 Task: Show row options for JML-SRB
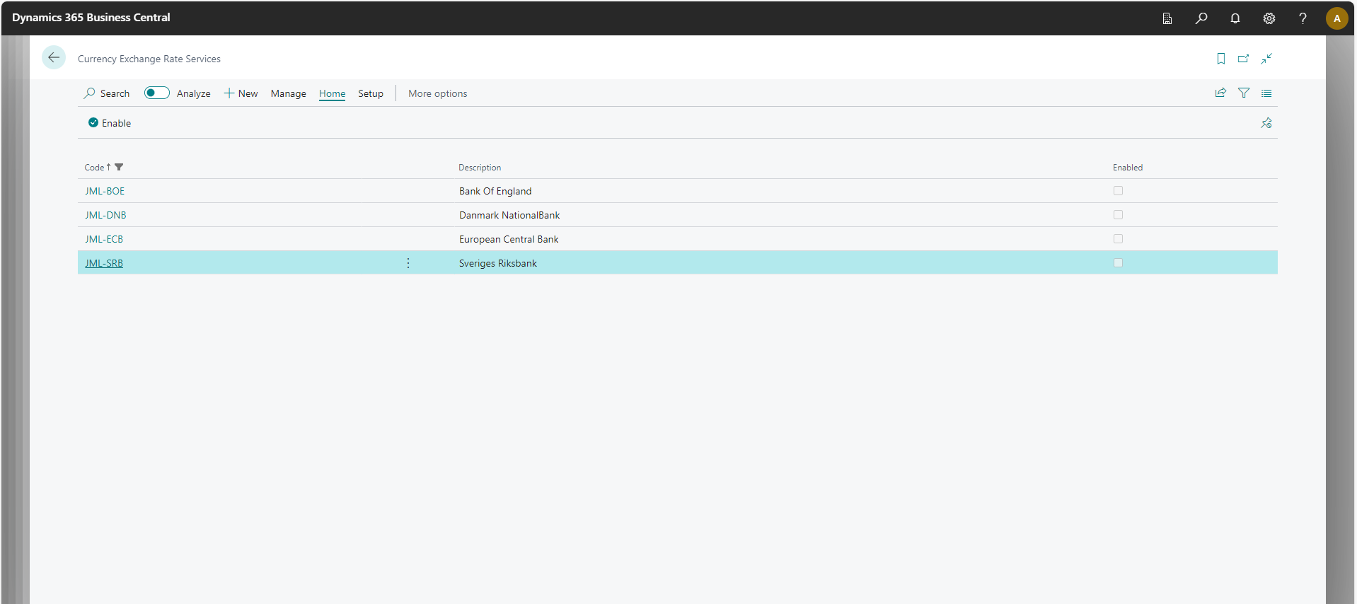pyautogui.click(x=408, y=263)
